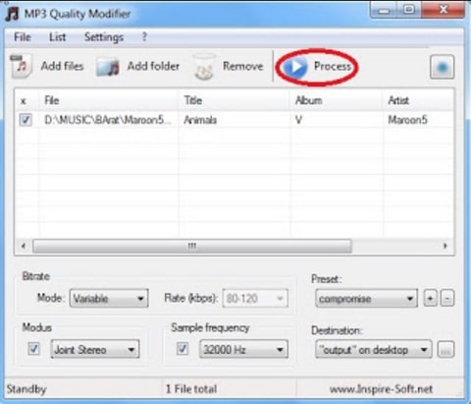This screenshot has width=471, height=404.
Task: Click the Process label
Action: point(333,66)
